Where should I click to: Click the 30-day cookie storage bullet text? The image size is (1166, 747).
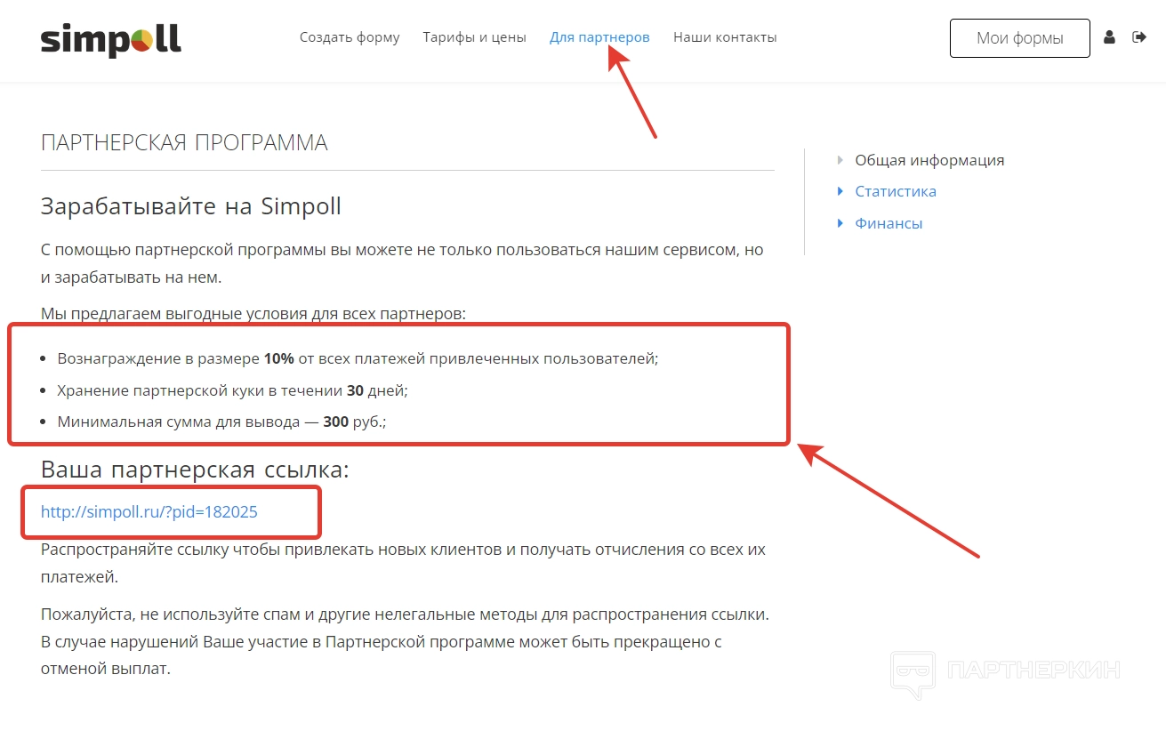232,390
